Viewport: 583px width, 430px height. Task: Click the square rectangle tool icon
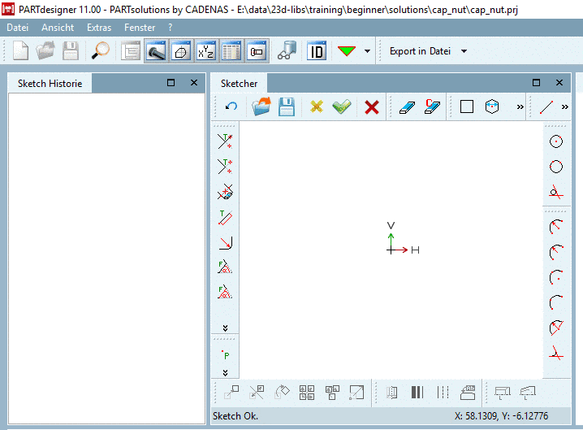pos(467,106)
